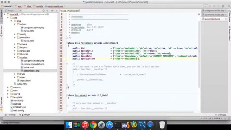Toggle fold marker at line 39 comment
The image size is (231, 130).
[x=67, y=106]
